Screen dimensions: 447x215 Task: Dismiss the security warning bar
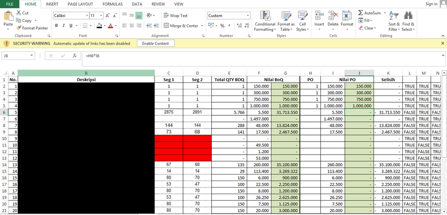coord(443,43)
